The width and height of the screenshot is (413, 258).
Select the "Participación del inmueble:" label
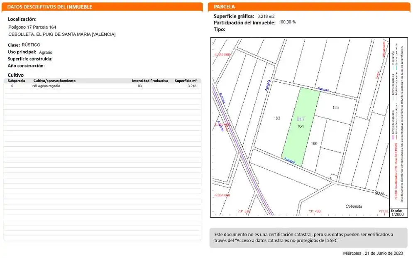pyautogui.click(x=245, y=23)
